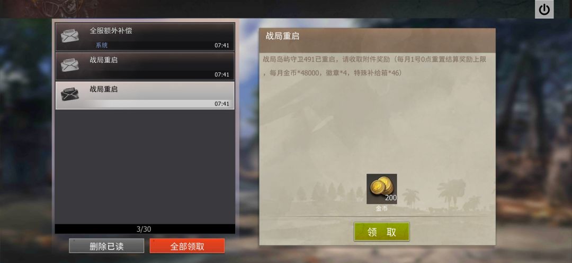Click the 07:41 timestamp of the highlighted mail
The width and height of the screenshot is (572, 263).
tap(222, 104)
